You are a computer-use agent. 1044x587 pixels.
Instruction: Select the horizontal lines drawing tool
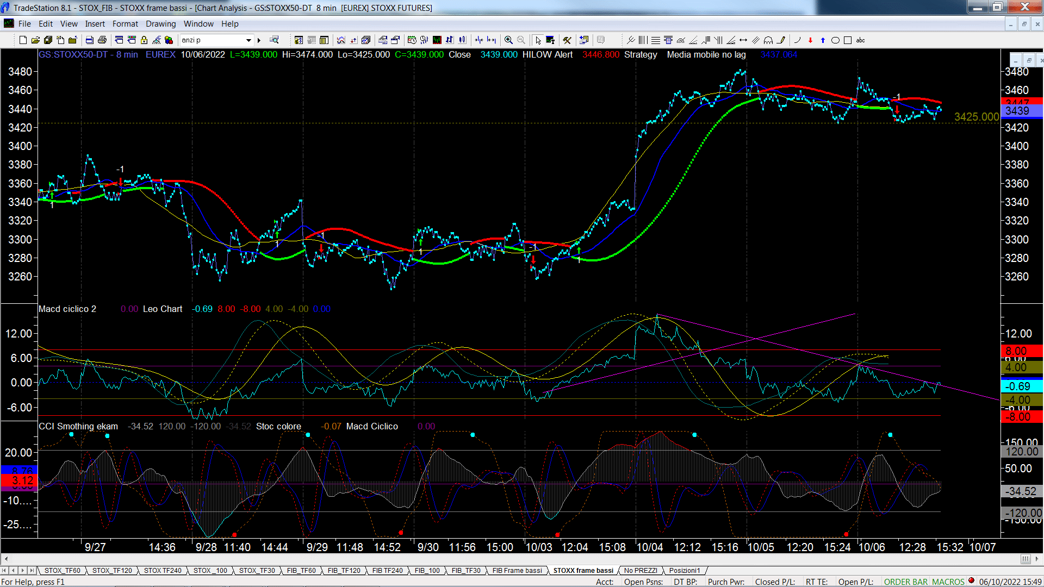pos(656,40)
